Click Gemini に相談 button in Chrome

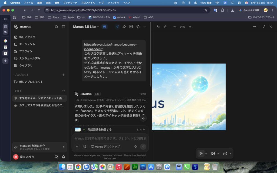tap(249, 10)
